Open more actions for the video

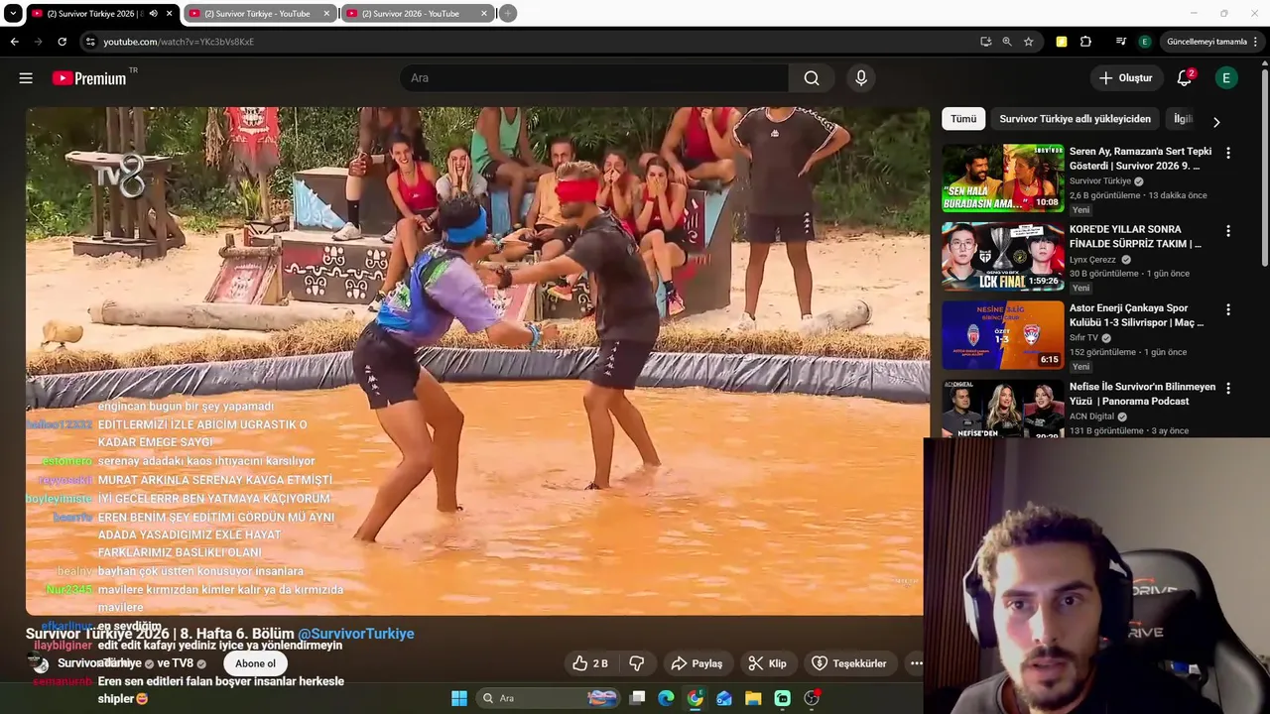coord(916,663)
